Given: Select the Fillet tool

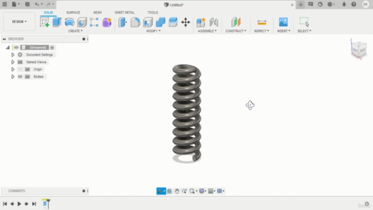Looking at the screenshot, I should (x=135, y=22).
